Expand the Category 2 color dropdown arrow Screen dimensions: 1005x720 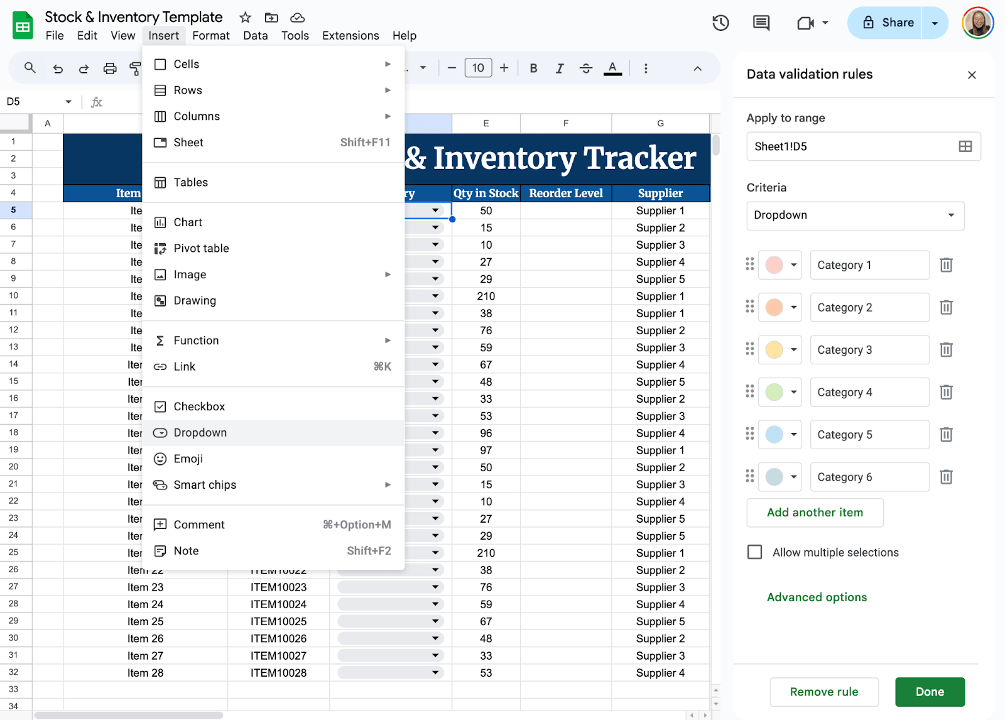[793, 307]
